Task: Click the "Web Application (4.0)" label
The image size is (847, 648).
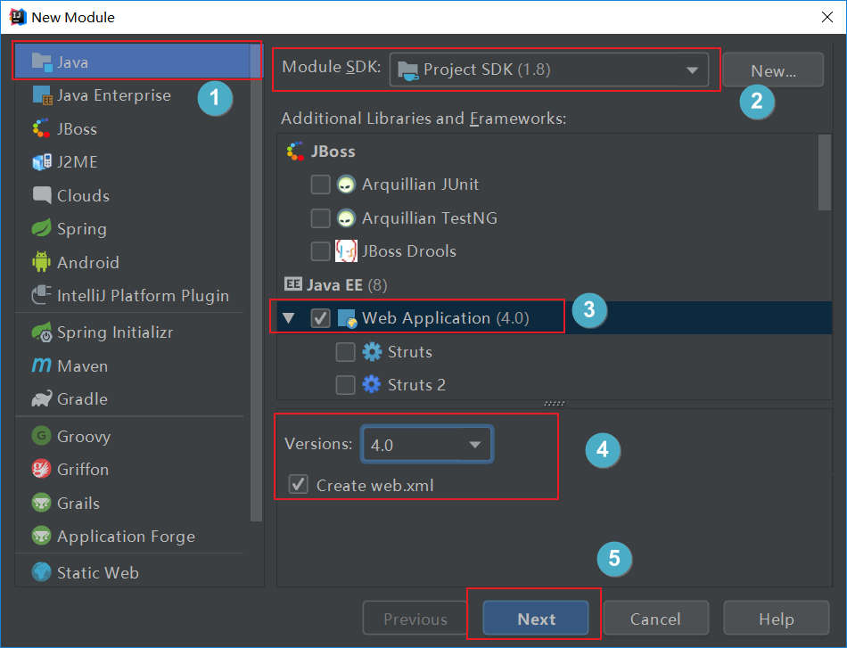Action: [445, 318]
